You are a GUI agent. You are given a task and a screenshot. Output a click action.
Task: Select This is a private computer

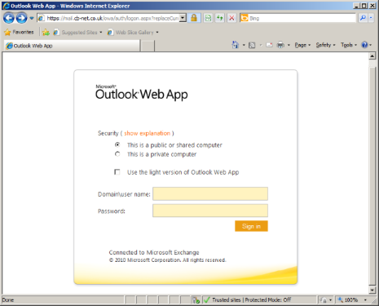tap(117, 154)
